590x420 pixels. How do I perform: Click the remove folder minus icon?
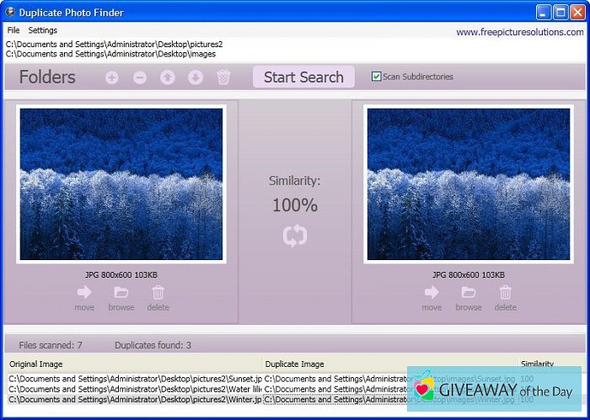[140, 77]
